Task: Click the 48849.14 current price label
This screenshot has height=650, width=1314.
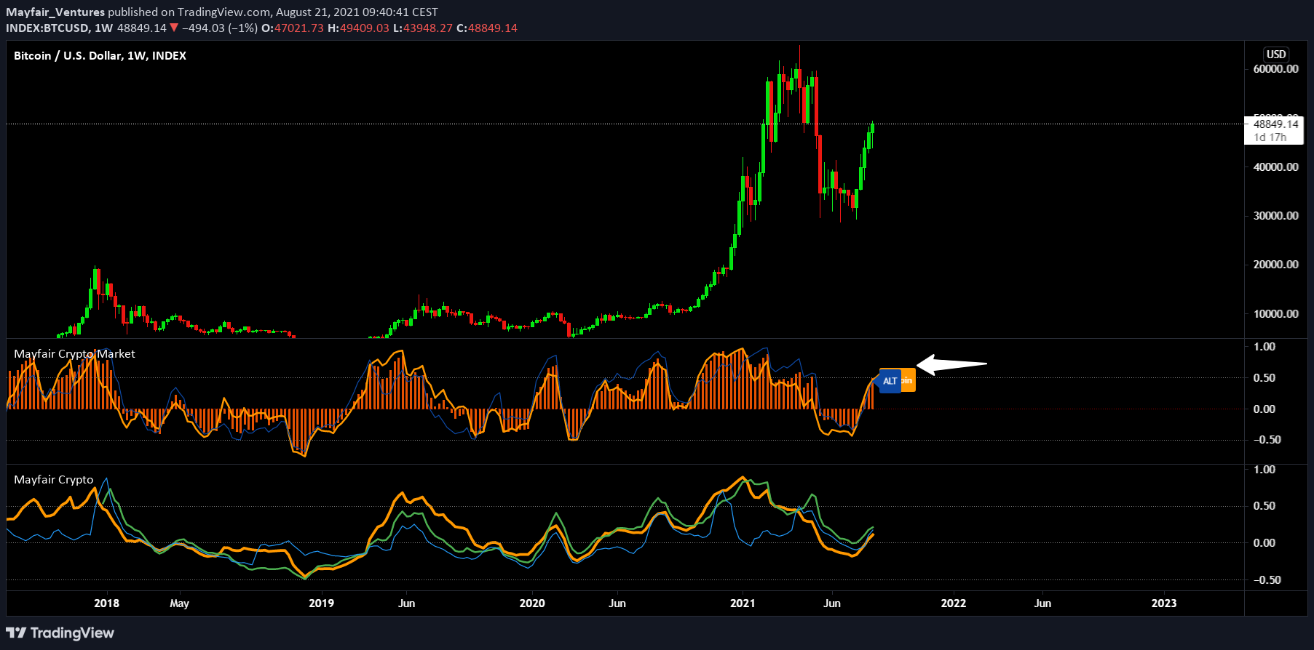Action: point(1275,124)
